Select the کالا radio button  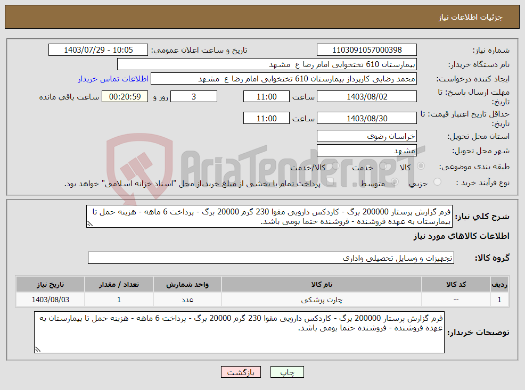pos(421,166)
